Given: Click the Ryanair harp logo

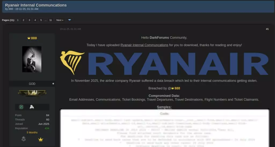Looking at the screenshot, I should tap(72, 63).
